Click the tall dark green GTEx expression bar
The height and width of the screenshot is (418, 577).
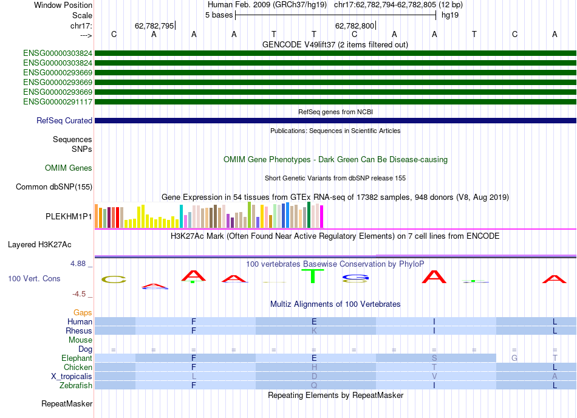[309, 215]
